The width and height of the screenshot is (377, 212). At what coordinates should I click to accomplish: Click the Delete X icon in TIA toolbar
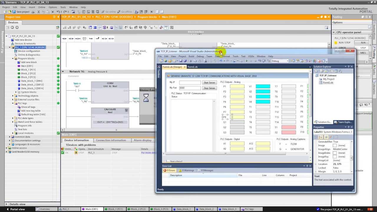point(53,12)
